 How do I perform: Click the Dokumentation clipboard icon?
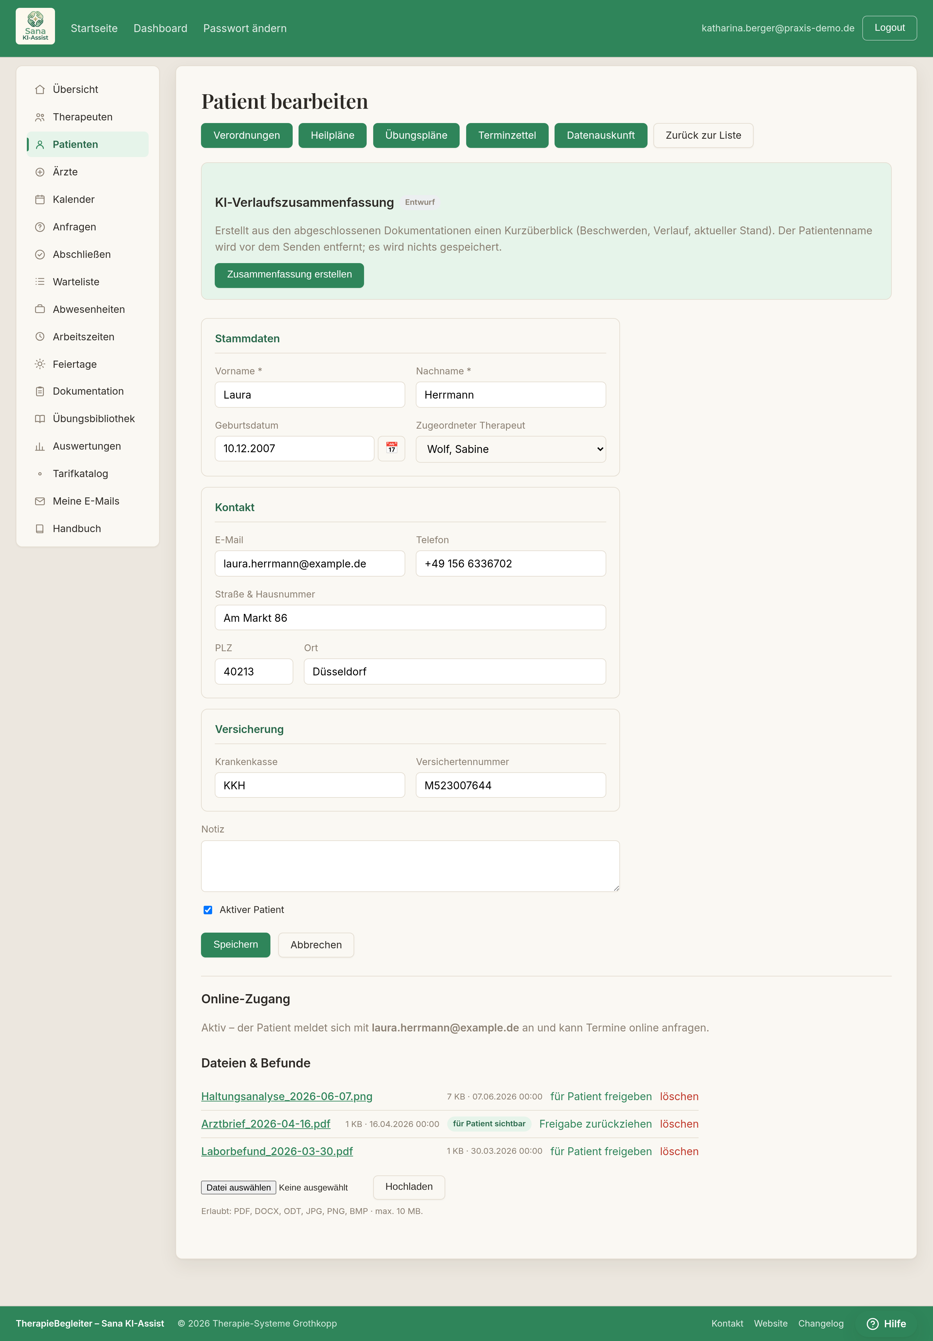click(x=40, y=391)
